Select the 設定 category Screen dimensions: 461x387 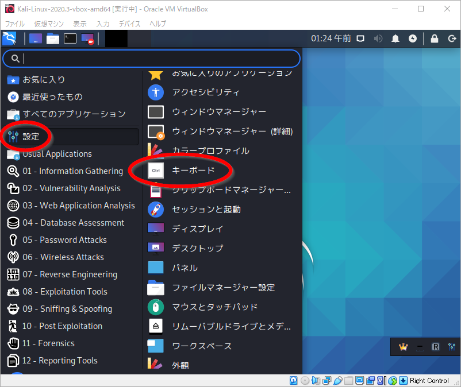pyautogui.click(x=72, y=137)
